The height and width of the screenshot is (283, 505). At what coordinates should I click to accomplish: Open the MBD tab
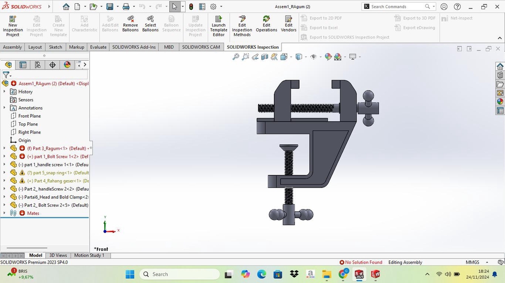[169, 47]
